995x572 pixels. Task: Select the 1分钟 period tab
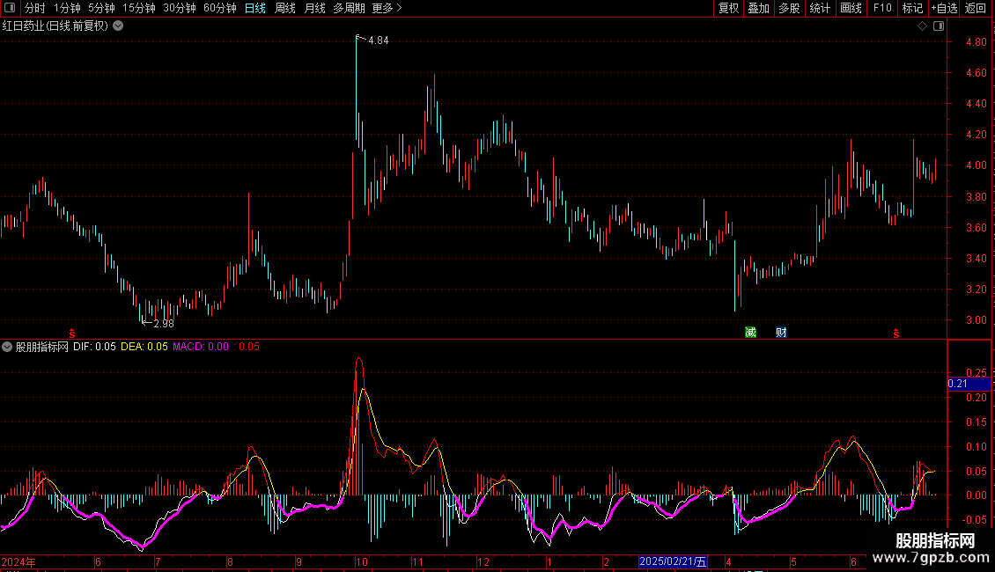point(67,8)
